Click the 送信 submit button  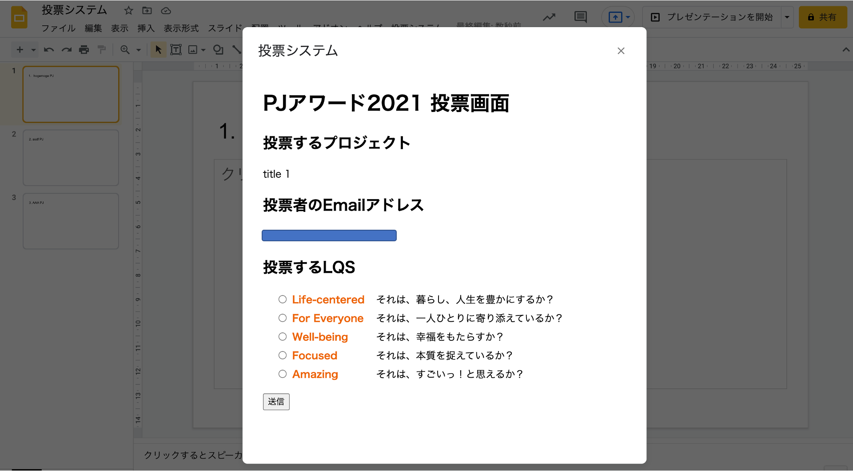276,402
